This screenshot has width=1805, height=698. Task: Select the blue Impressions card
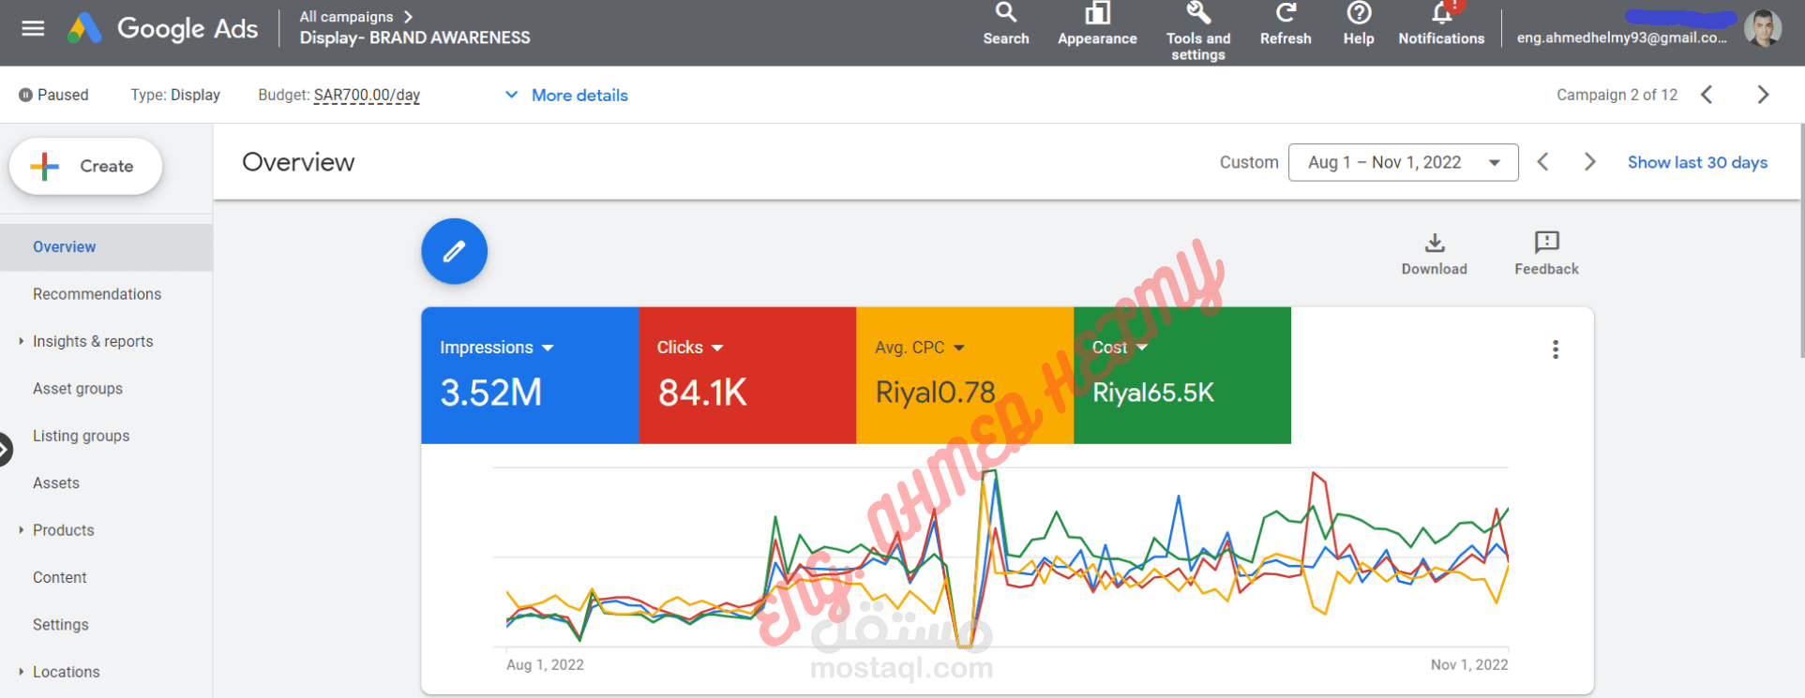pos(530,375)
